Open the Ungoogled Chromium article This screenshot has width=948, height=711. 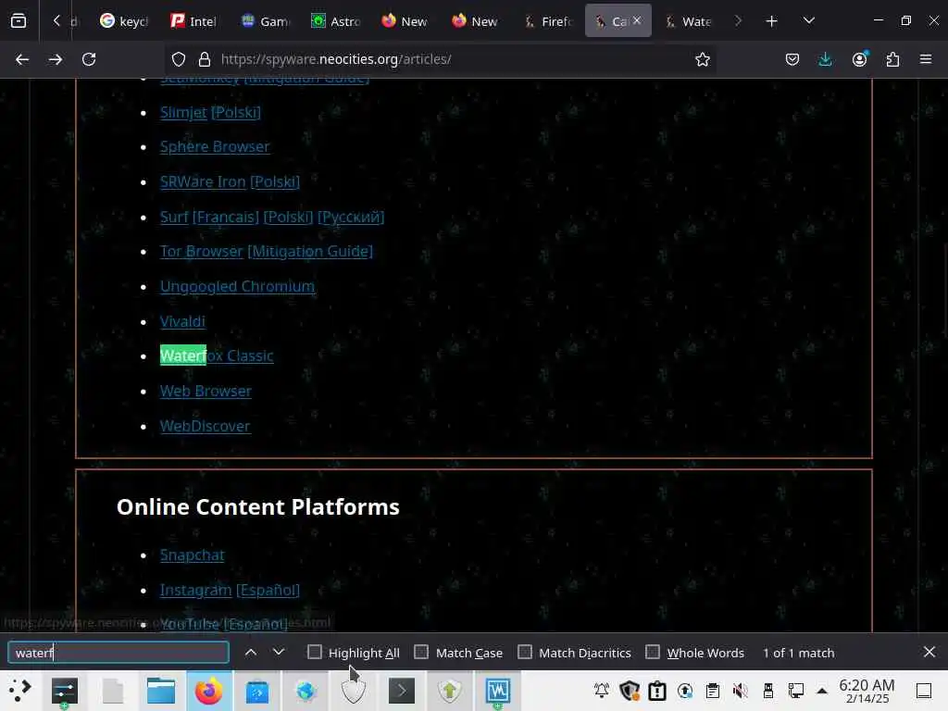[x=237, y=287]
